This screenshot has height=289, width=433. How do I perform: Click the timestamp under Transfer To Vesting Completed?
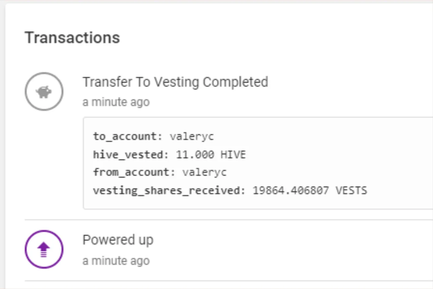coord(116,102)
